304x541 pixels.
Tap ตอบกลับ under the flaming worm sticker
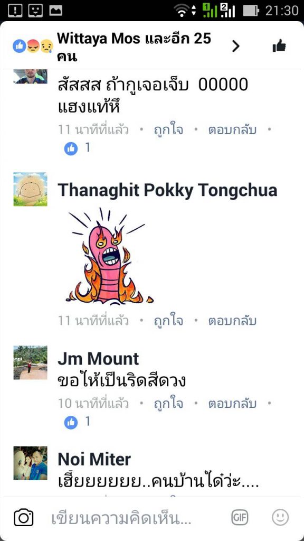[x=232, y=321]
